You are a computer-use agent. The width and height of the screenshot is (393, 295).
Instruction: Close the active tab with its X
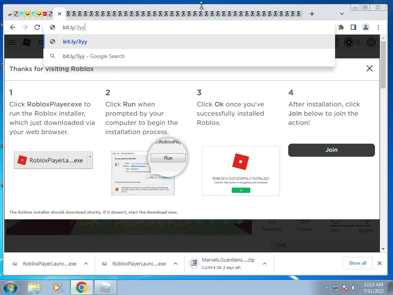pyautogui.click(x=59, y=14)
